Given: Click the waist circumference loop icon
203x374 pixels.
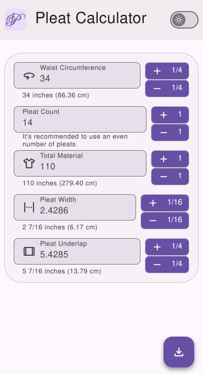Looking at the screenshot, I should (29, 76).
